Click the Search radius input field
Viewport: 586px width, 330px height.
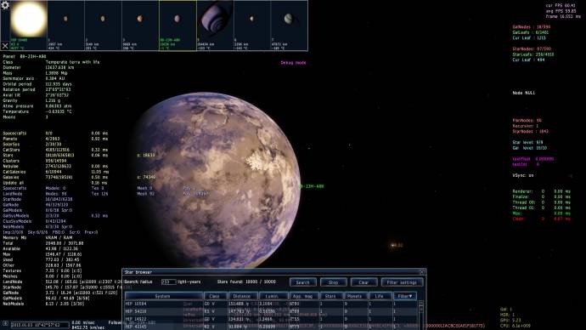168,282
